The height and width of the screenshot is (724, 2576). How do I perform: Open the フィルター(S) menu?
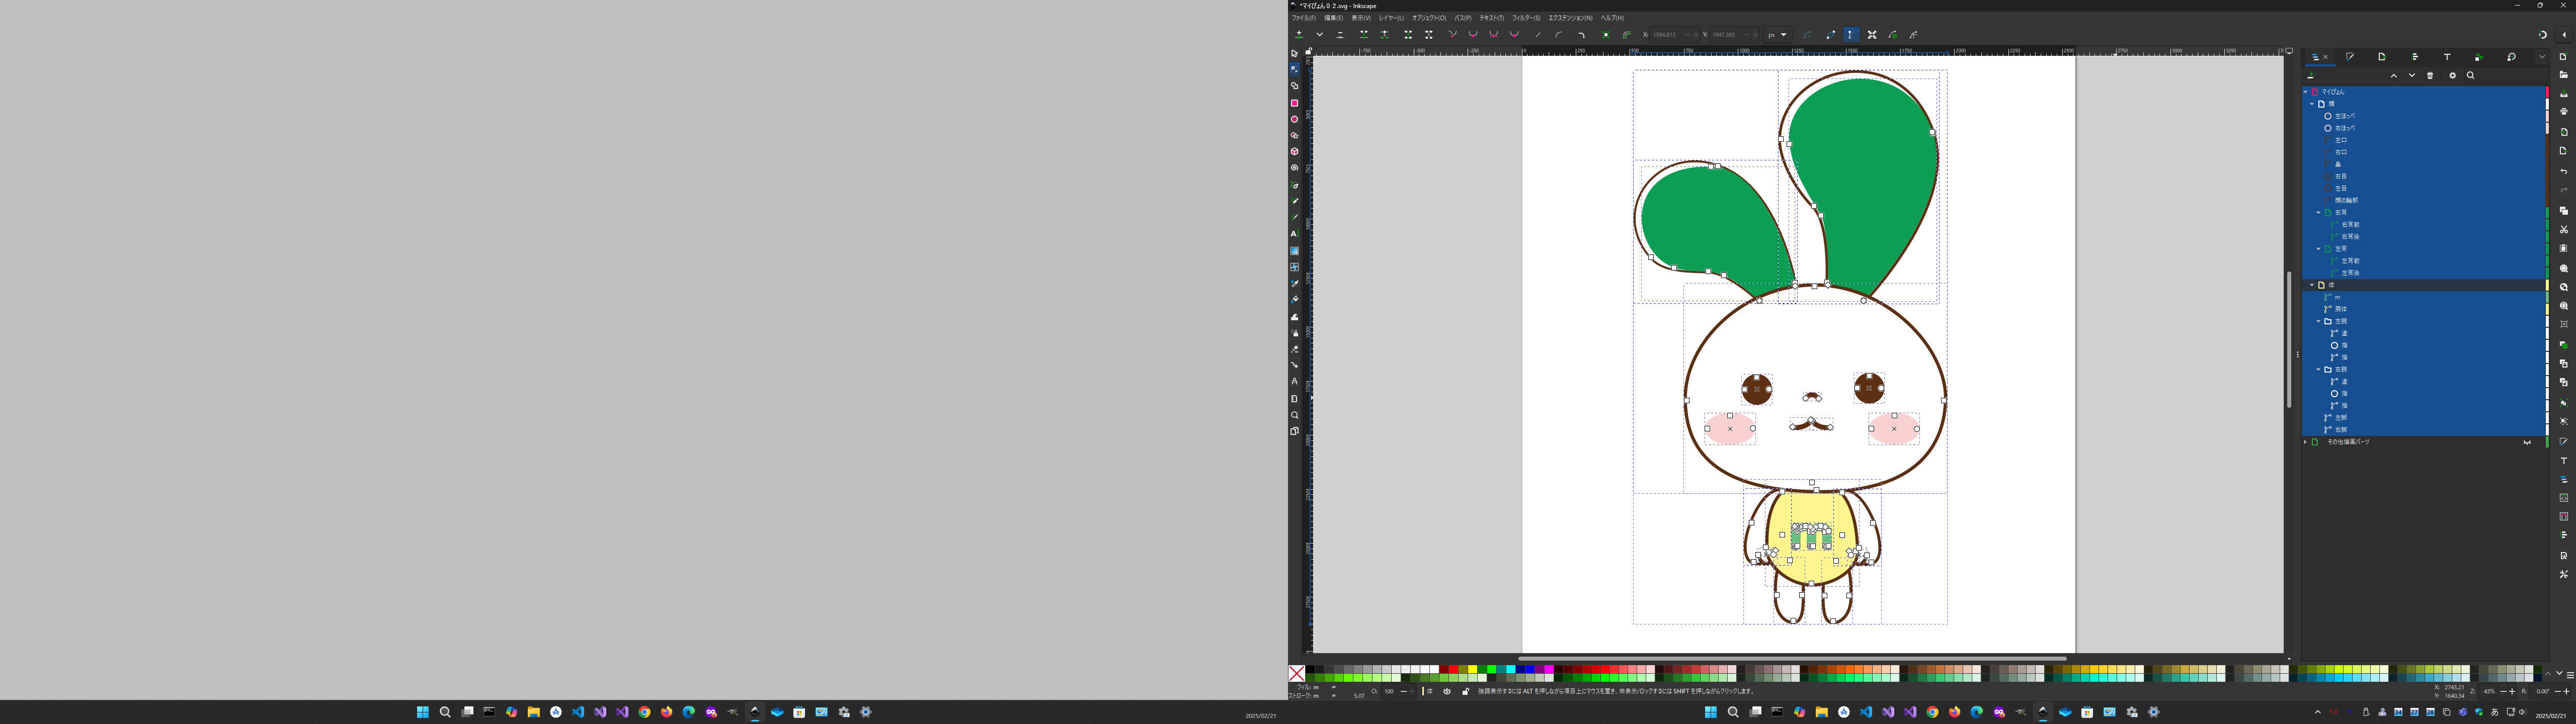[x=1525, y=18]
